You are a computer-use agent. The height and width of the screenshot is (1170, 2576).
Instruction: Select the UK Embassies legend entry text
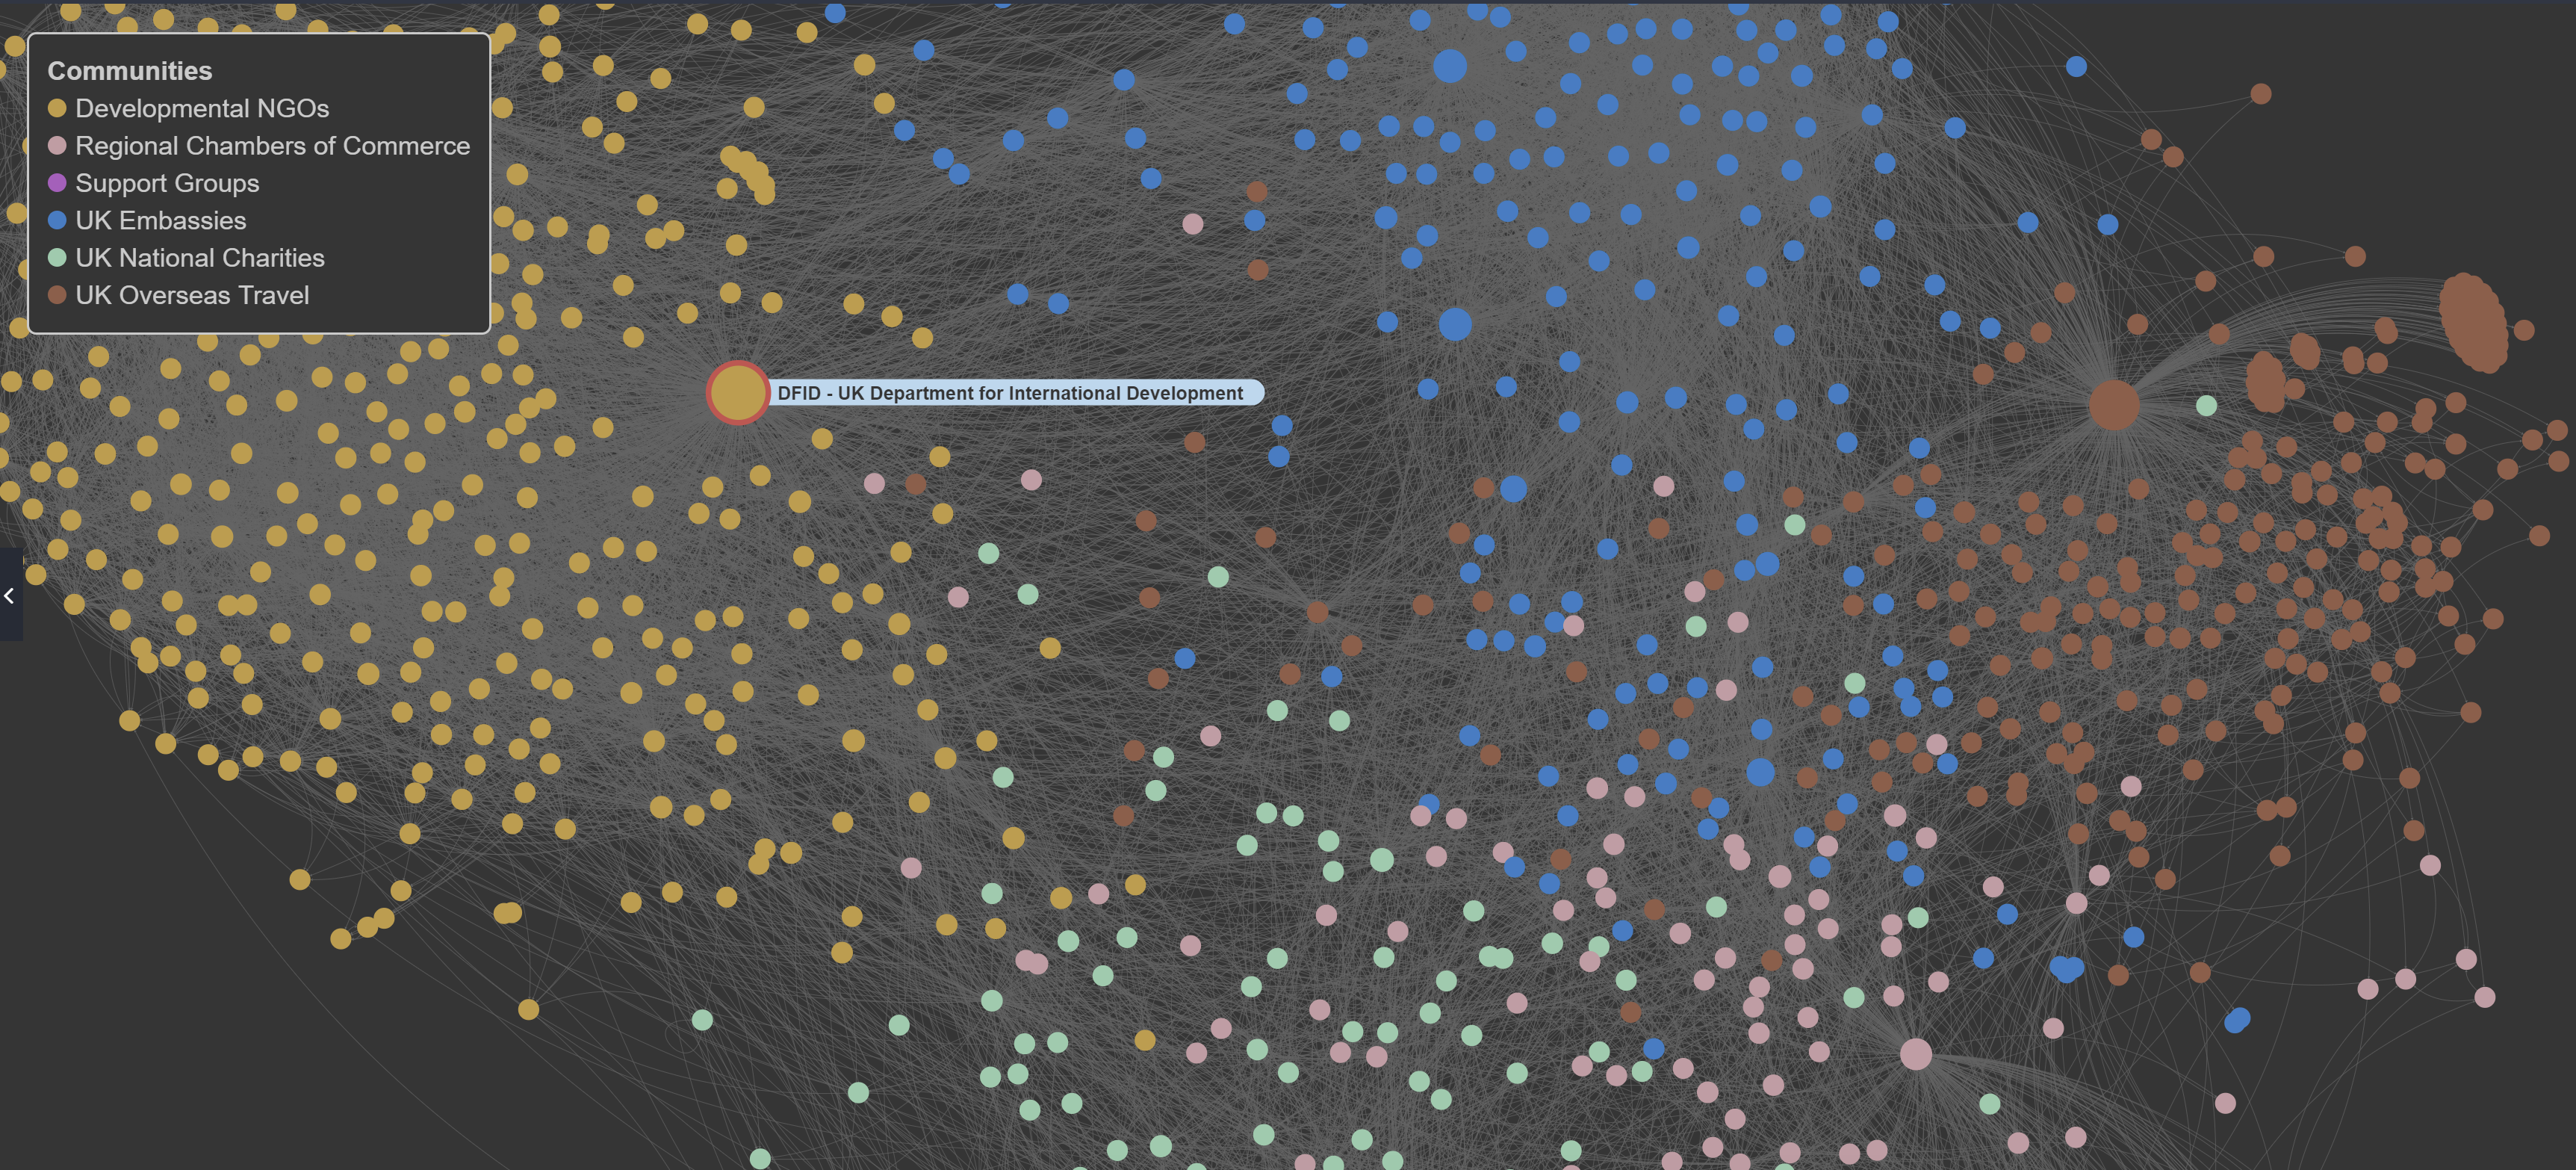[x=160, y=220]
